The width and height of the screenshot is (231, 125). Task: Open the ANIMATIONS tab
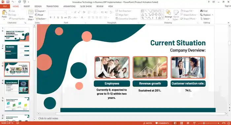pyautogui.click(x=69, y=6)
